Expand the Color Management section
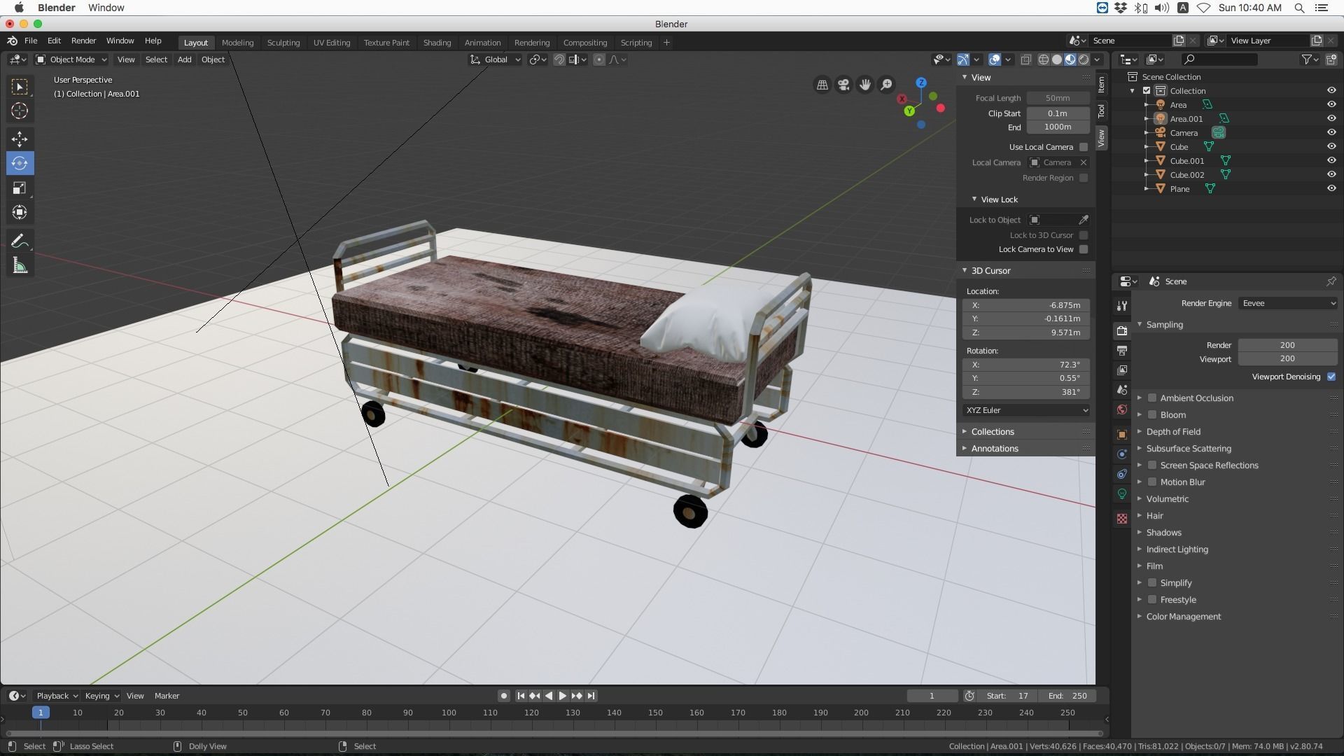This screenshot has width=1344, height=756. point(1183,617)
